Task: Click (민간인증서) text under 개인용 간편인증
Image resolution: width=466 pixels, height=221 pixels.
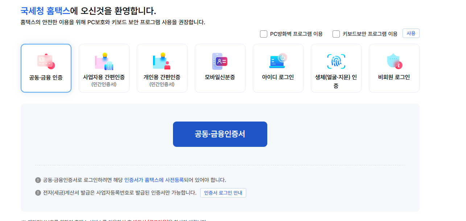Action: (162, 85)
